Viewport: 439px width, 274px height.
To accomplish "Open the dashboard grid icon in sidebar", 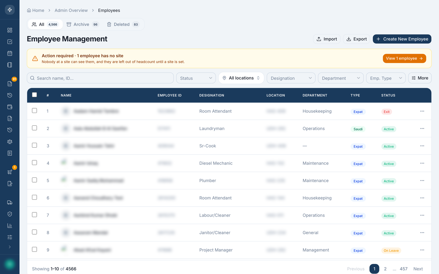I will [10, 30].
